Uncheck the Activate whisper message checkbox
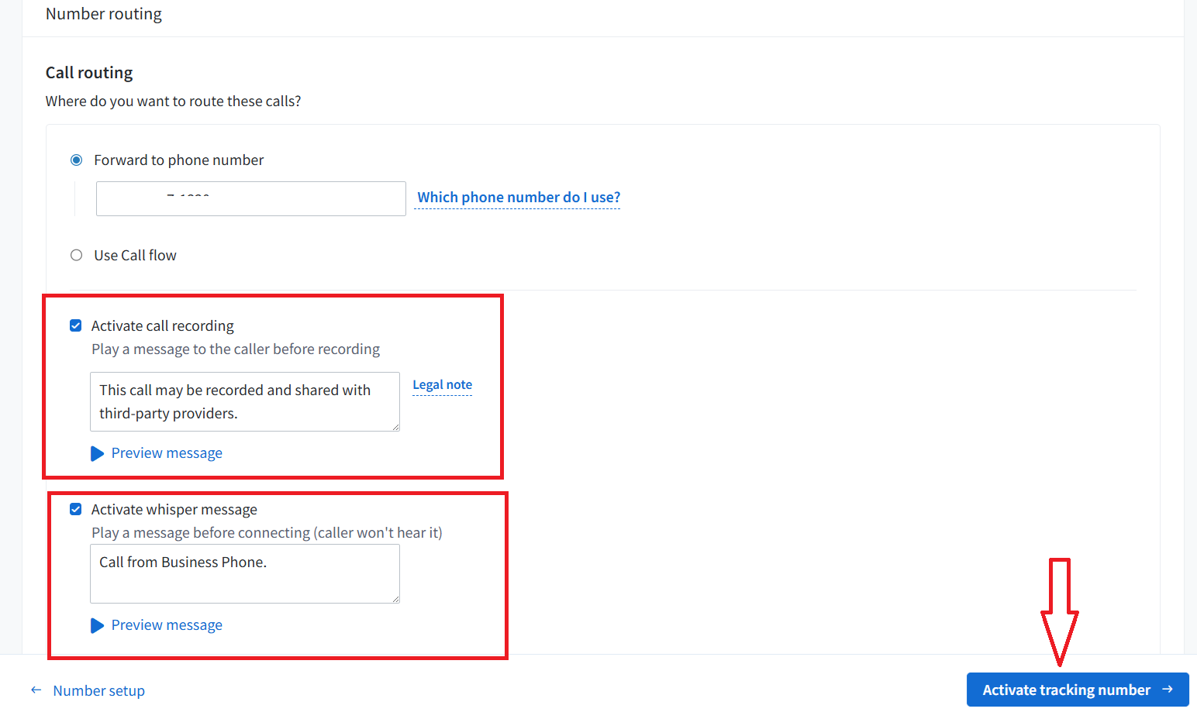The height and width of the screenshot is (719, 1197). tap(76, 510)
